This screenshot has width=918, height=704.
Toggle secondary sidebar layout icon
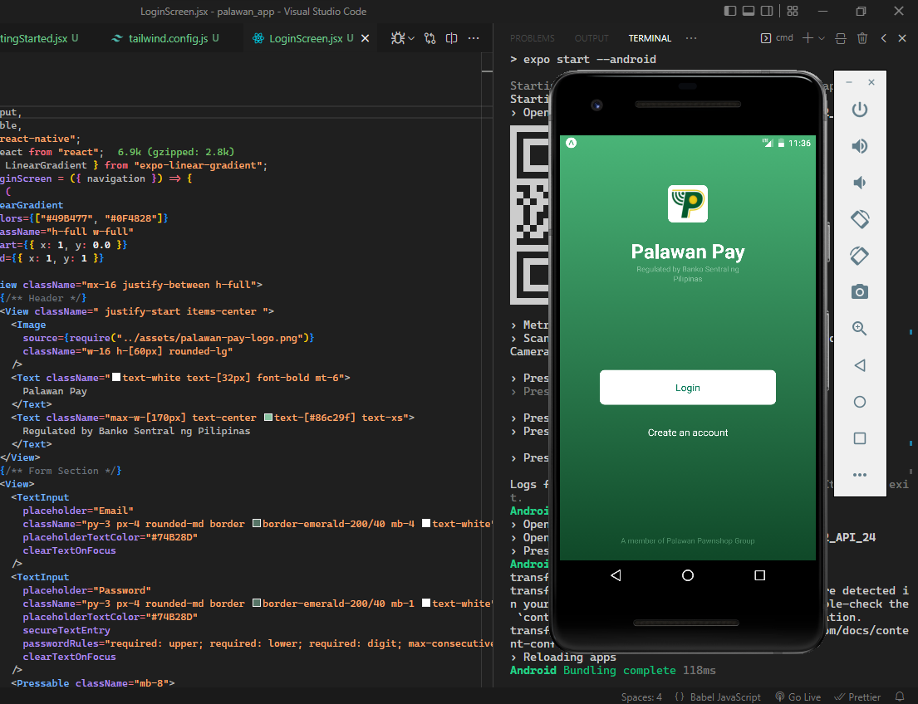tap(766, 11)
